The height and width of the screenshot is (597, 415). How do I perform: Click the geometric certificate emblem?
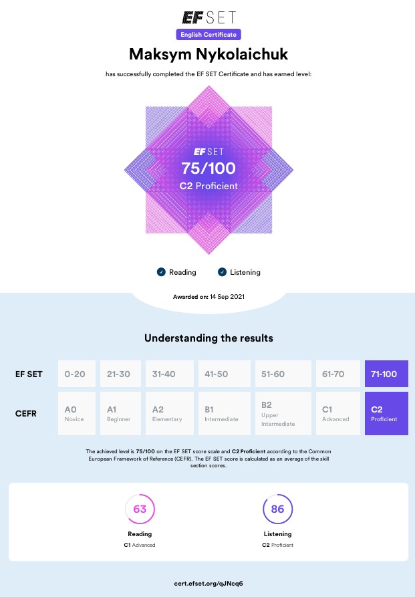(208, 170)
